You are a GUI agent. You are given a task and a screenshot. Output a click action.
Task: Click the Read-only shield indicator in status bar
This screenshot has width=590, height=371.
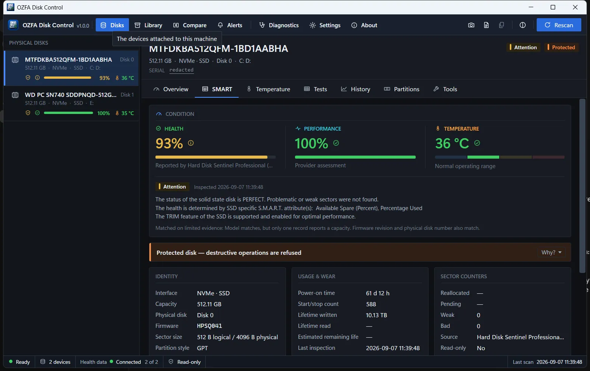(185, 362)
